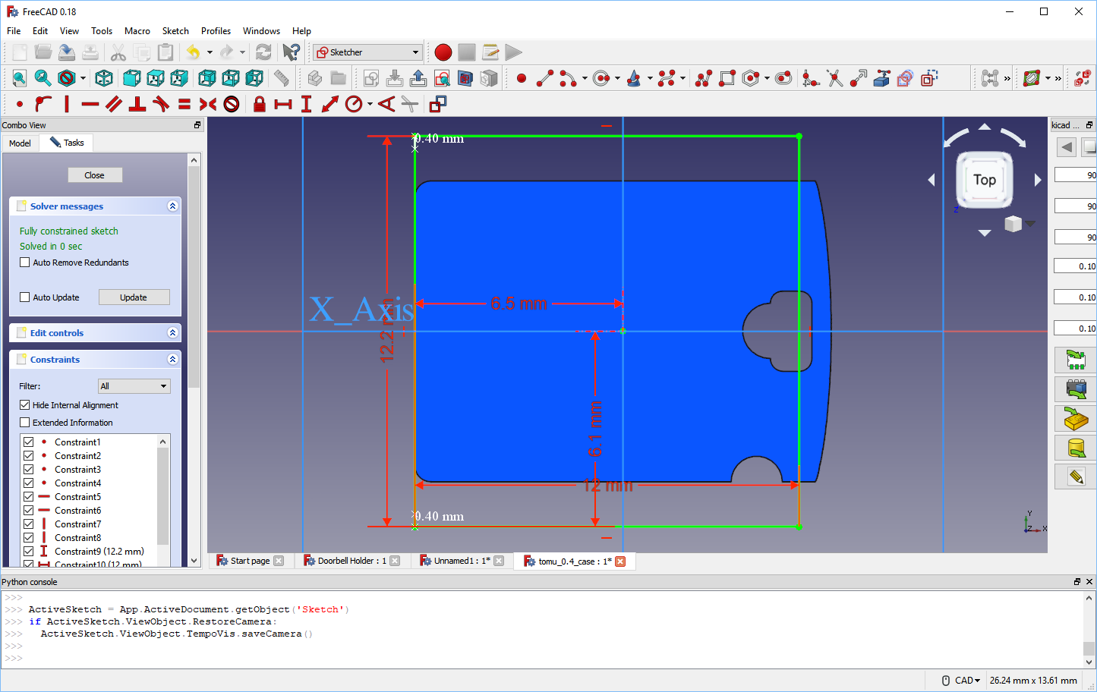Activate the Trim edge tool
This screenshot has width=1097, height=692.
[834, 78]
